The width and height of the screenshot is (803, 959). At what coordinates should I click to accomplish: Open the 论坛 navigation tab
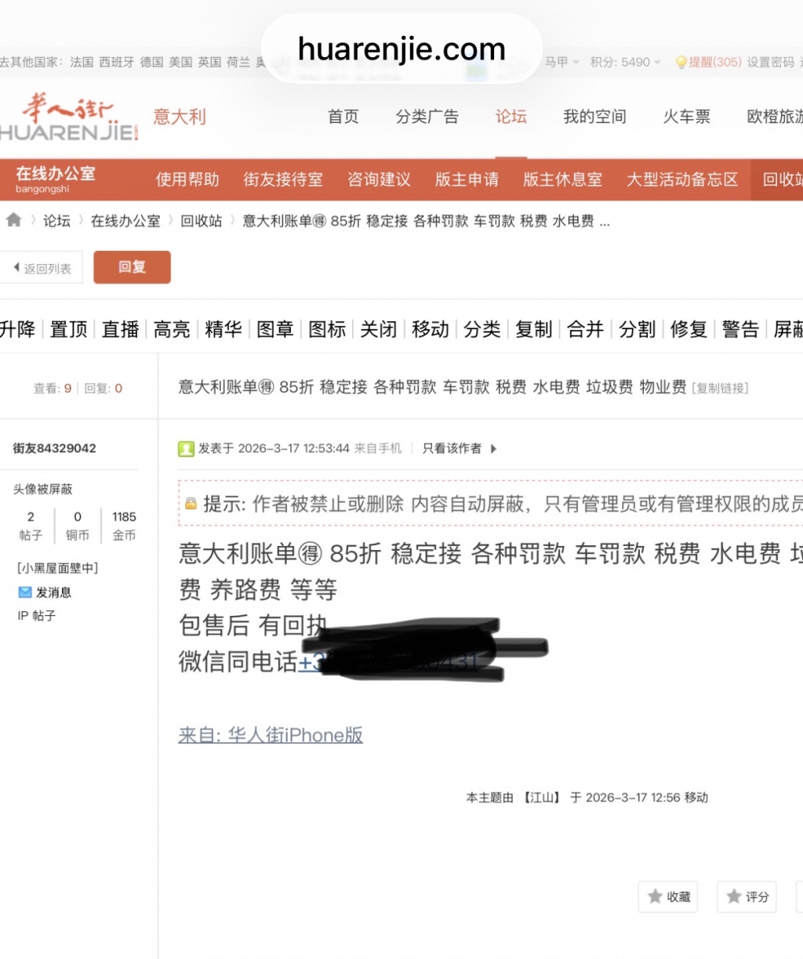(511, 117)
